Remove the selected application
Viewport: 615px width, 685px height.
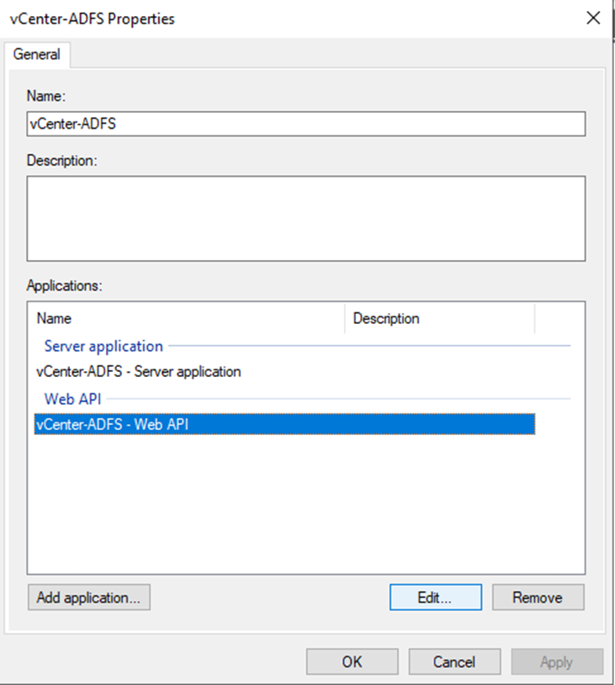pyautogui.click(x=538, y=597)
